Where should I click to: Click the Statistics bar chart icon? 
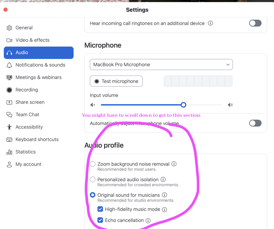coord(9,152)
